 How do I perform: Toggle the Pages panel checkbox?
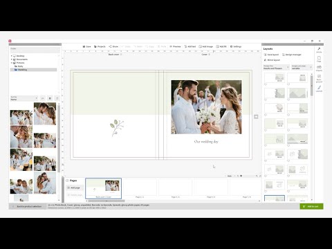tap(67, 181)
